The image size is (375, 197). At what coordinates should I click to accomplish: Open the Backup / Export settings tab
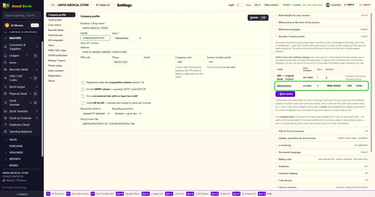point(61,61)
